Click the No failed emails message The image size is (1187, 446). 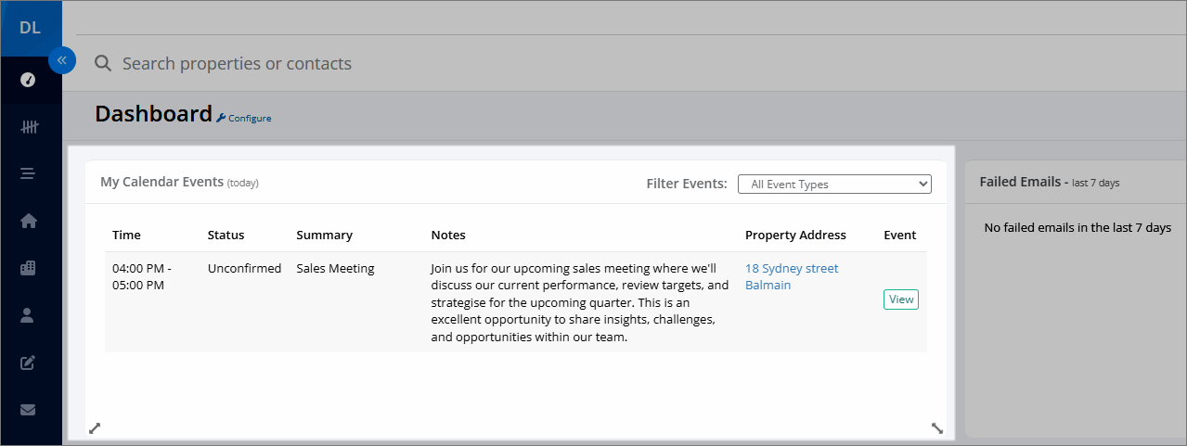tap(1077, 227)
